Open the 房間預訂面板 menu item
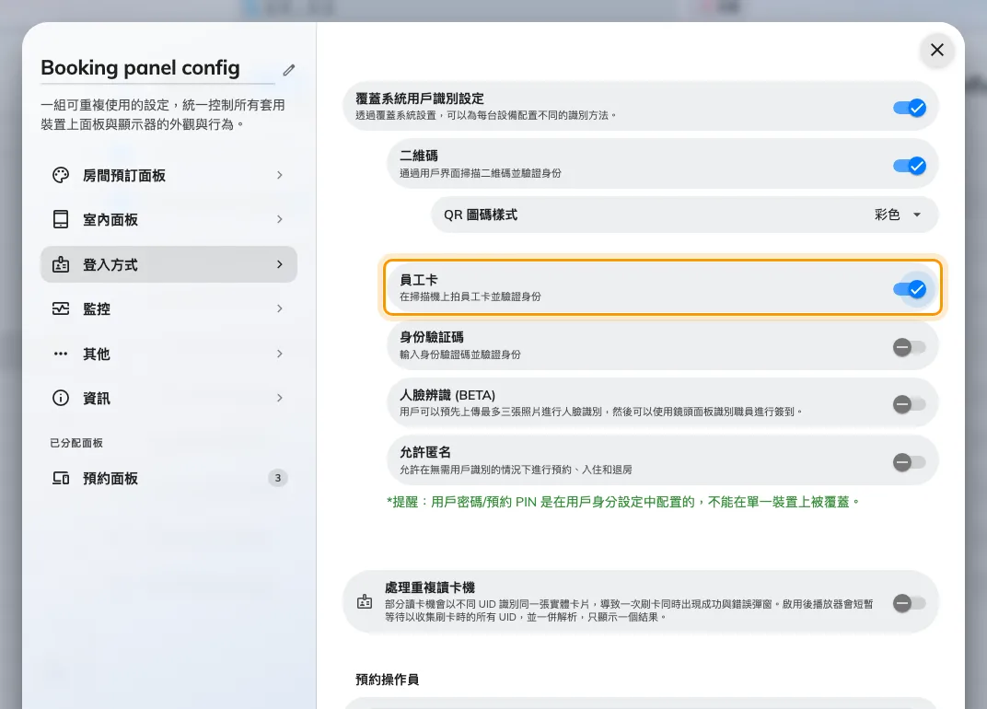This screenshot has width=987, height=709. click(168, 175)
